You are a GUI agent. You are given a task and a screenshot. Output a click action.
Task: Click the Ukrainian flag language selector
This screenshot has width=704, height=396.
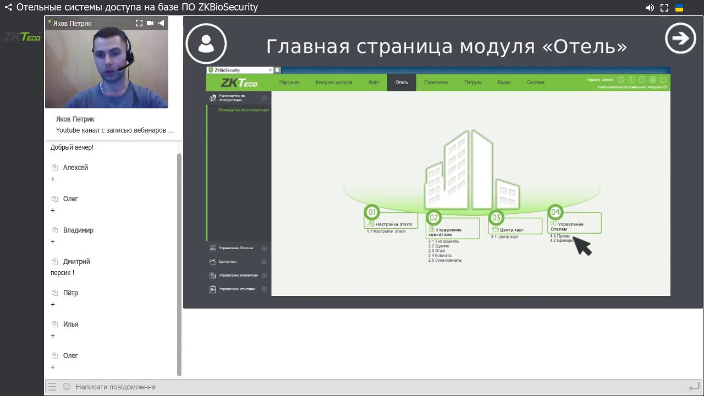tap(679, 8)
